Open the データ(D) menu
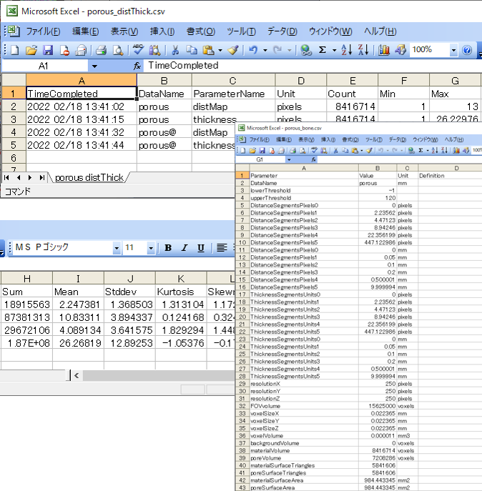The image size is (482, 491). [282, 31]
